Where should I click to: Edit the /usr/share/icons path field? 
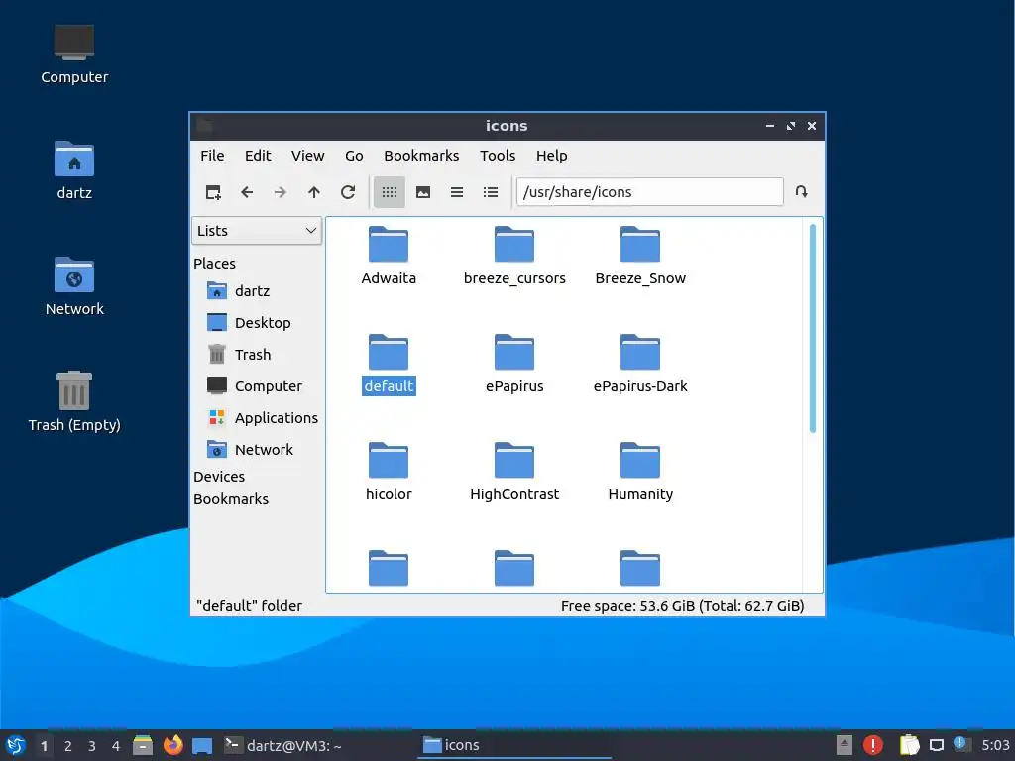[650, 192]
